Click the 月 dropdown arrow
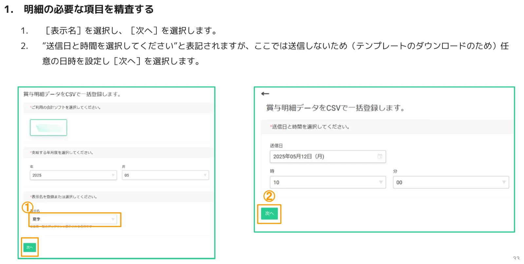Image resolution: width=524 pixels, height=264 pixels. (205, 175)
